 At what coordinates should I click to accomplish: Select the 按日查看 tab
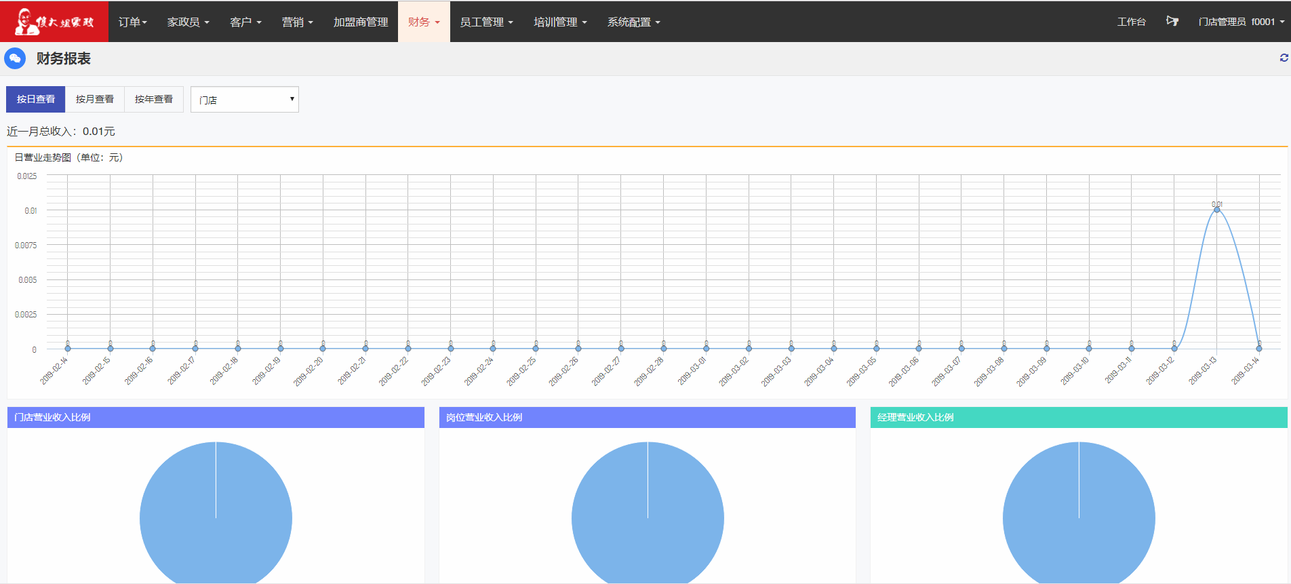pyautogui.click(x=36, y=99)
